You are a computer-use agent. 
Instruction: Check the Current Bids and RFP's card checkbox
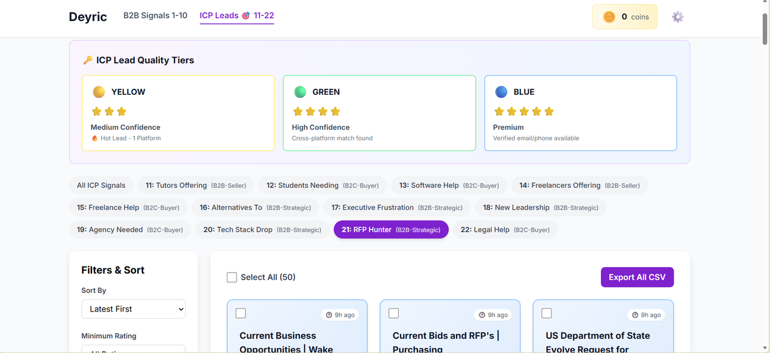[x=393, y=313]
